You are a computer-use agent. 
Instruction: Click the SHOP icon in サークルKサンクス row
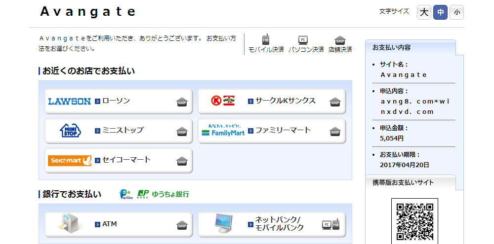[335, 102]
